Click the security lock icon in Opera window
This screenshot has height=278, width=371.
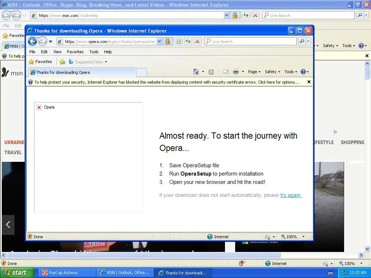point(167,42)
